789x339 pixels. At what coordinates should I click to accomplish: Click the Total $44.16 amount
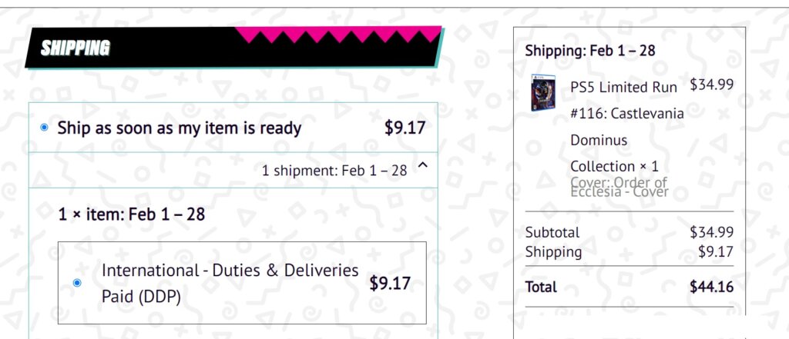[x=711, y=287]
